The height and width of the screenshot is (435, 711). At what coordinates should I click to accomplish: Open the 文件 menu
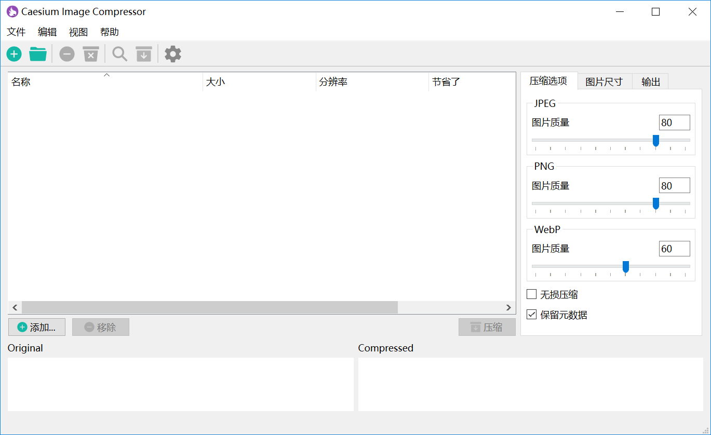[16, 32]
